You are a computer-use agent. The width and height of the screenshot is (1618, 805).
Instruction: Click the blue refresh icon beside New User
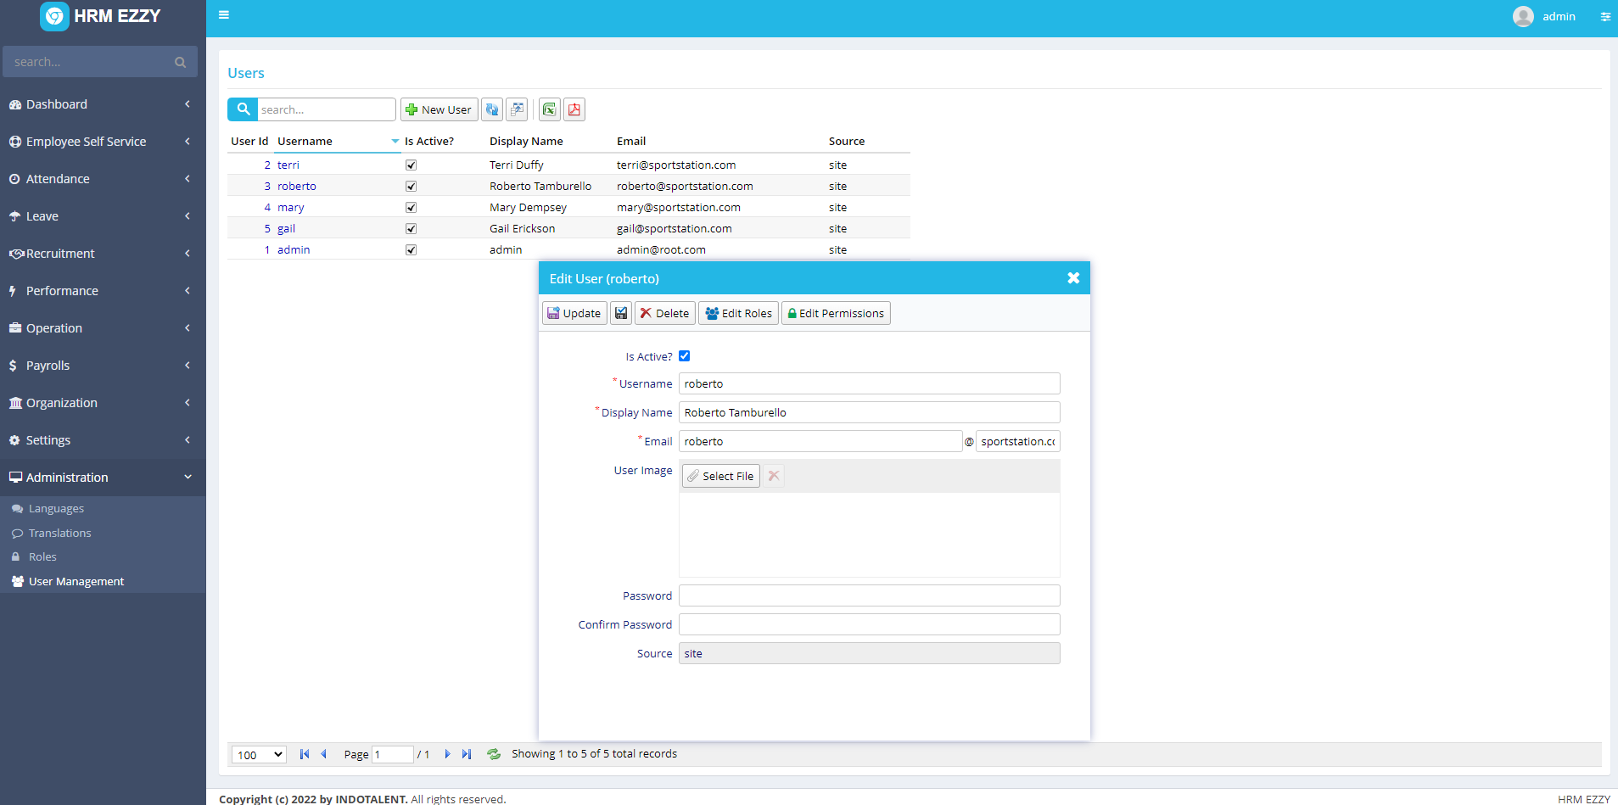pyautogui.click(x=492, y=109)
